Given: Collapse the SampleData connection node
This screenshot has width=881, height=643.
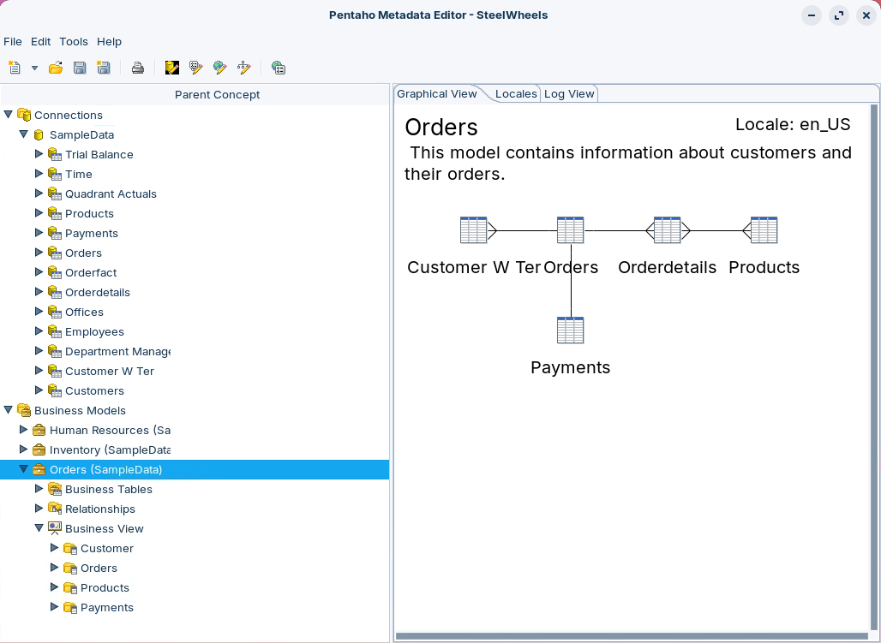Looking at the screenshot, I should [x=24, y=134].
